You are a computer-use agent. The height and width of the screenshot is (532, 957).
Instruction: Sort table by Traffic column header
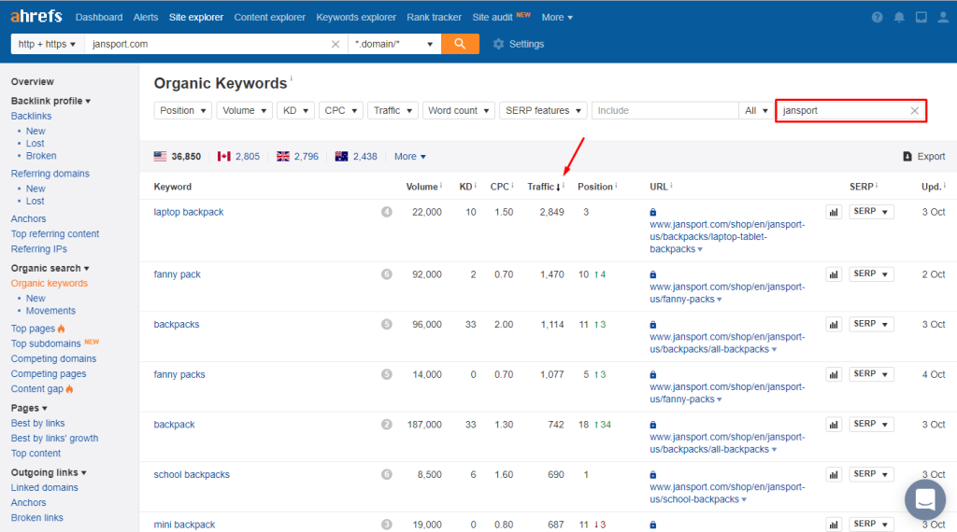[543, 188]
